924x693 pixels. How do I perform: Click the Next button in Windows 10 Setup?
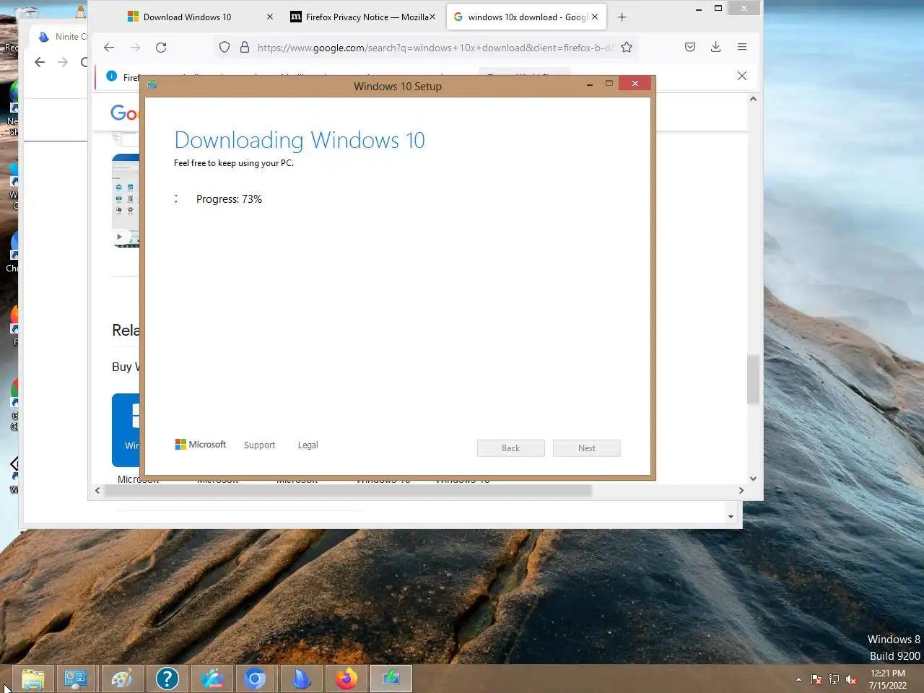tap(587, 448)
